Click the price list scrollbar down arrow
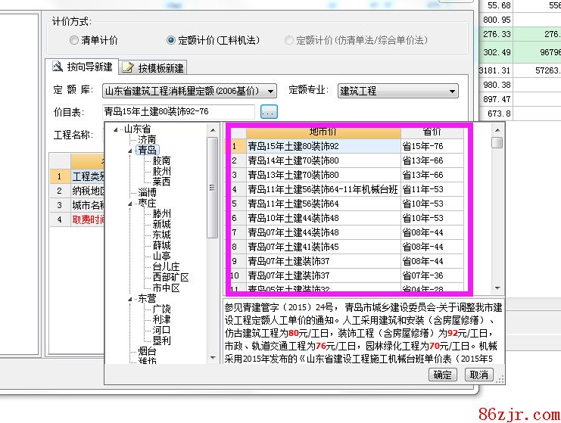The image size is (561, 423). [x=497, y=288]
